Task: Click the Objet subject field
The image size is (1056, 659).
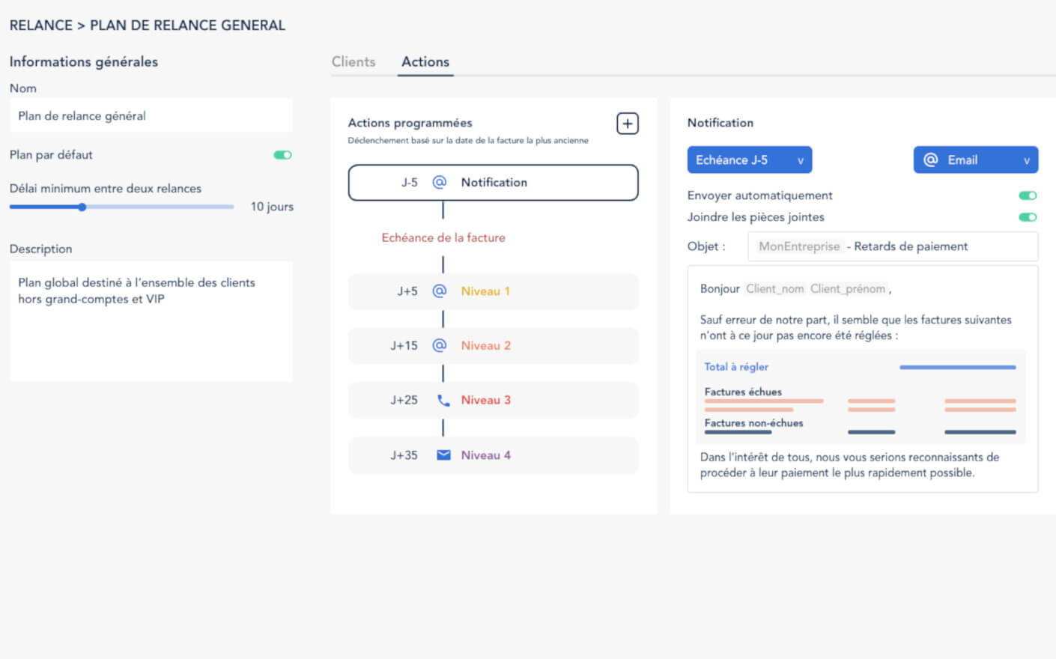Action: pyautogui.click(x=893, y=246)
